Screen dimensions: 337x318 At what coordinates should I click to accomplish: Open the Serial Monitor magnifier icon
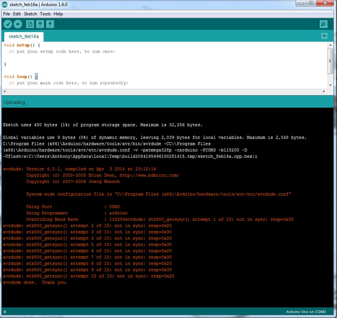324,24
